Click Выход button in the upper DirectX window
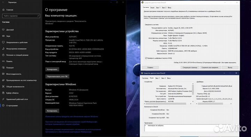Viewport: 251px width, 137px height. point(230,67)
